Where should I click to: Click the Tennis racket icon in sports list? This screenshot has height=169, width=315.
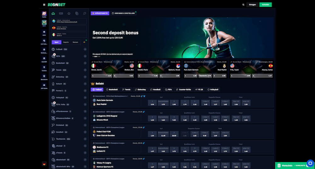coord(53,70)
